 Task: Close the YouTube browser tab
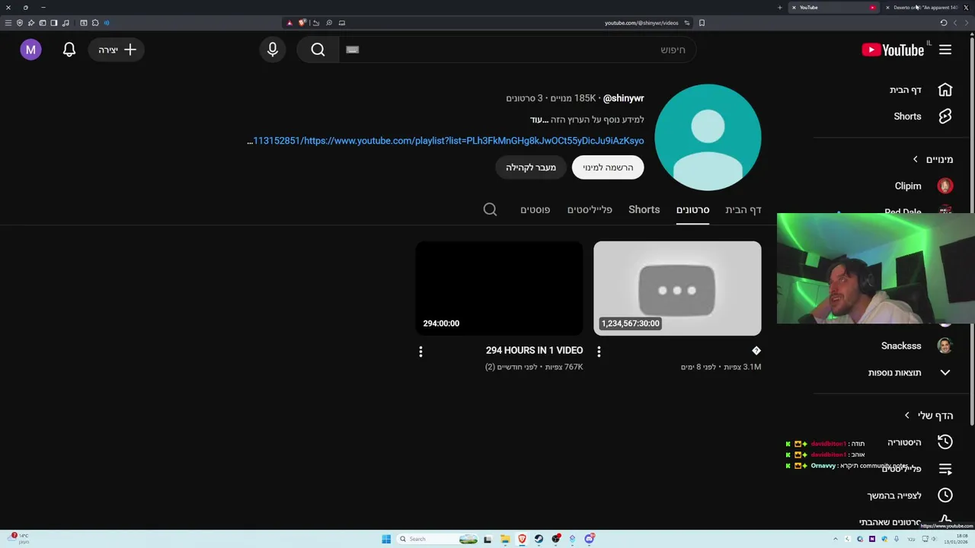[x=794, y=8]
